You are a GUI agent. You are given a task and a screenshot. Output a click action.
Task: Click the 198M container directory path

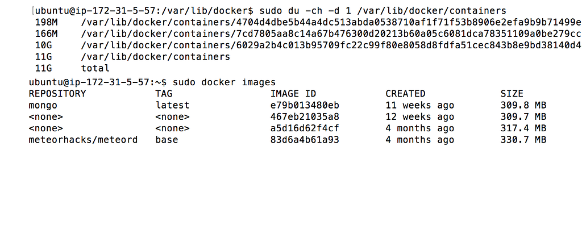click(x=331, y=23)
